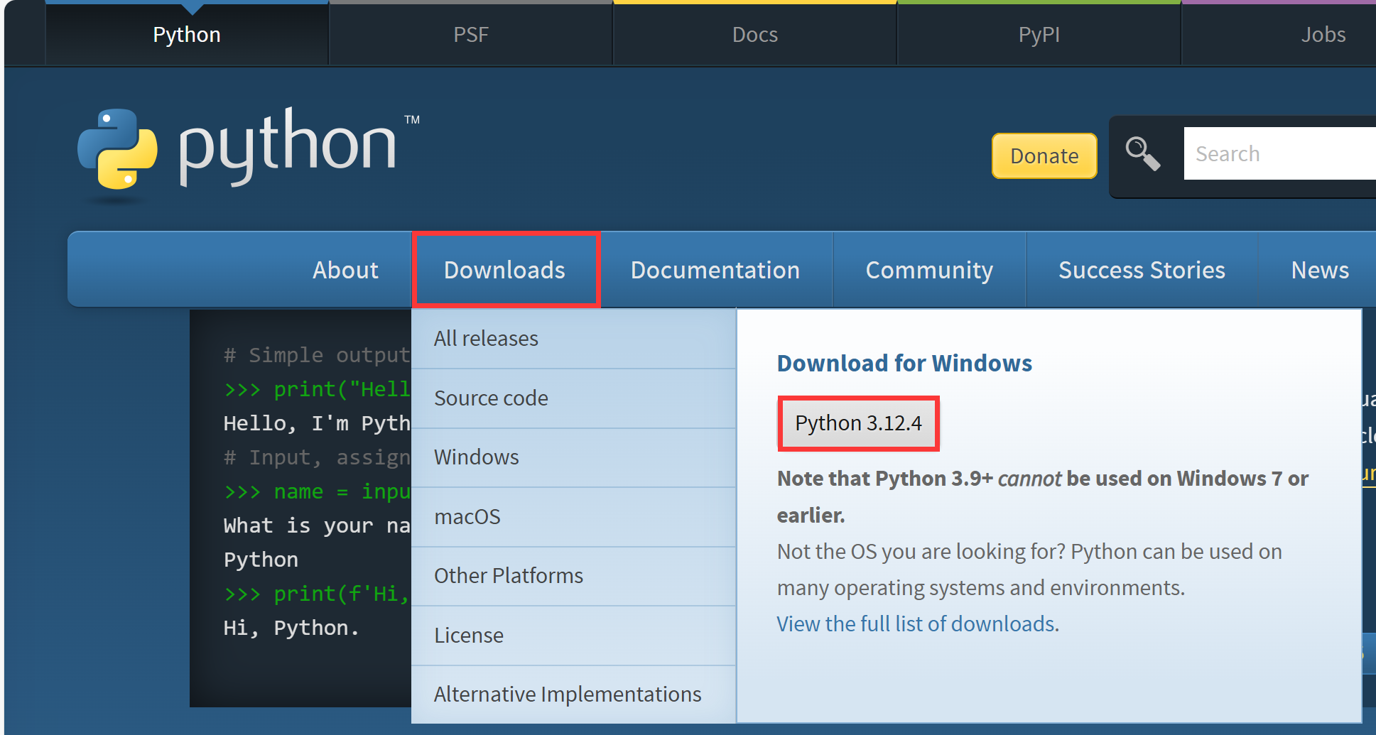Screen dimensions: 1376x735
Task: Choose Windows in the Downloads submenu
Action: pyautogui.click(x=573, y=457)
